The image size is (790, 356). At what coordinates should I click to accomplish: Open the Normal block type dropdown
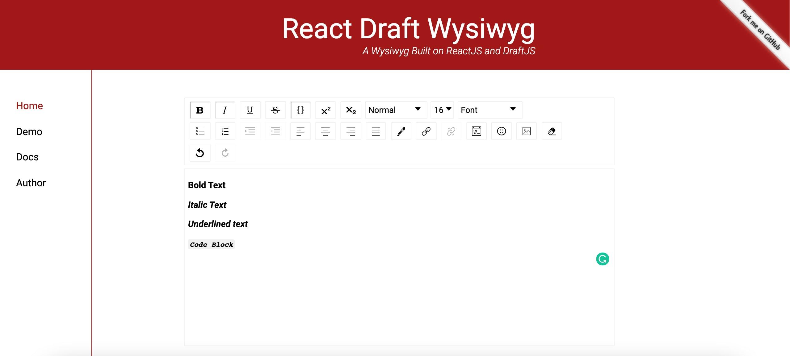click(396, 110)
